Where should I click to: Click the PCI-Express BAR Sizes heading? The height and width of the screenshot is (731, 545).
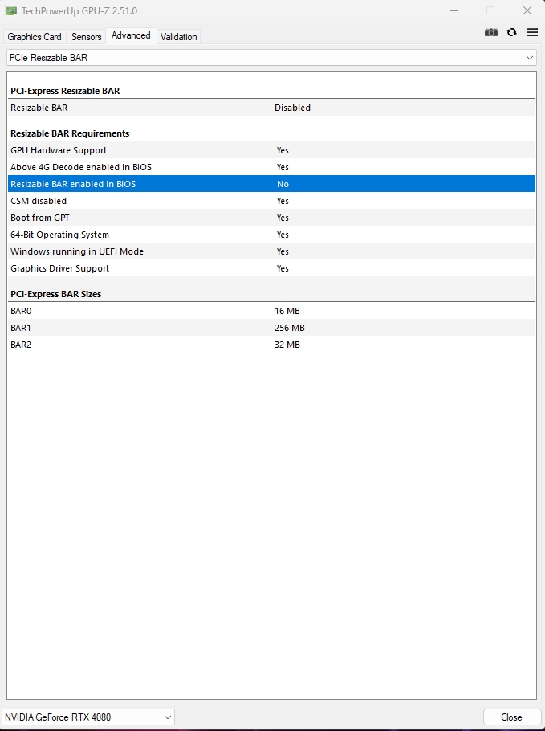tap(56, 294)
